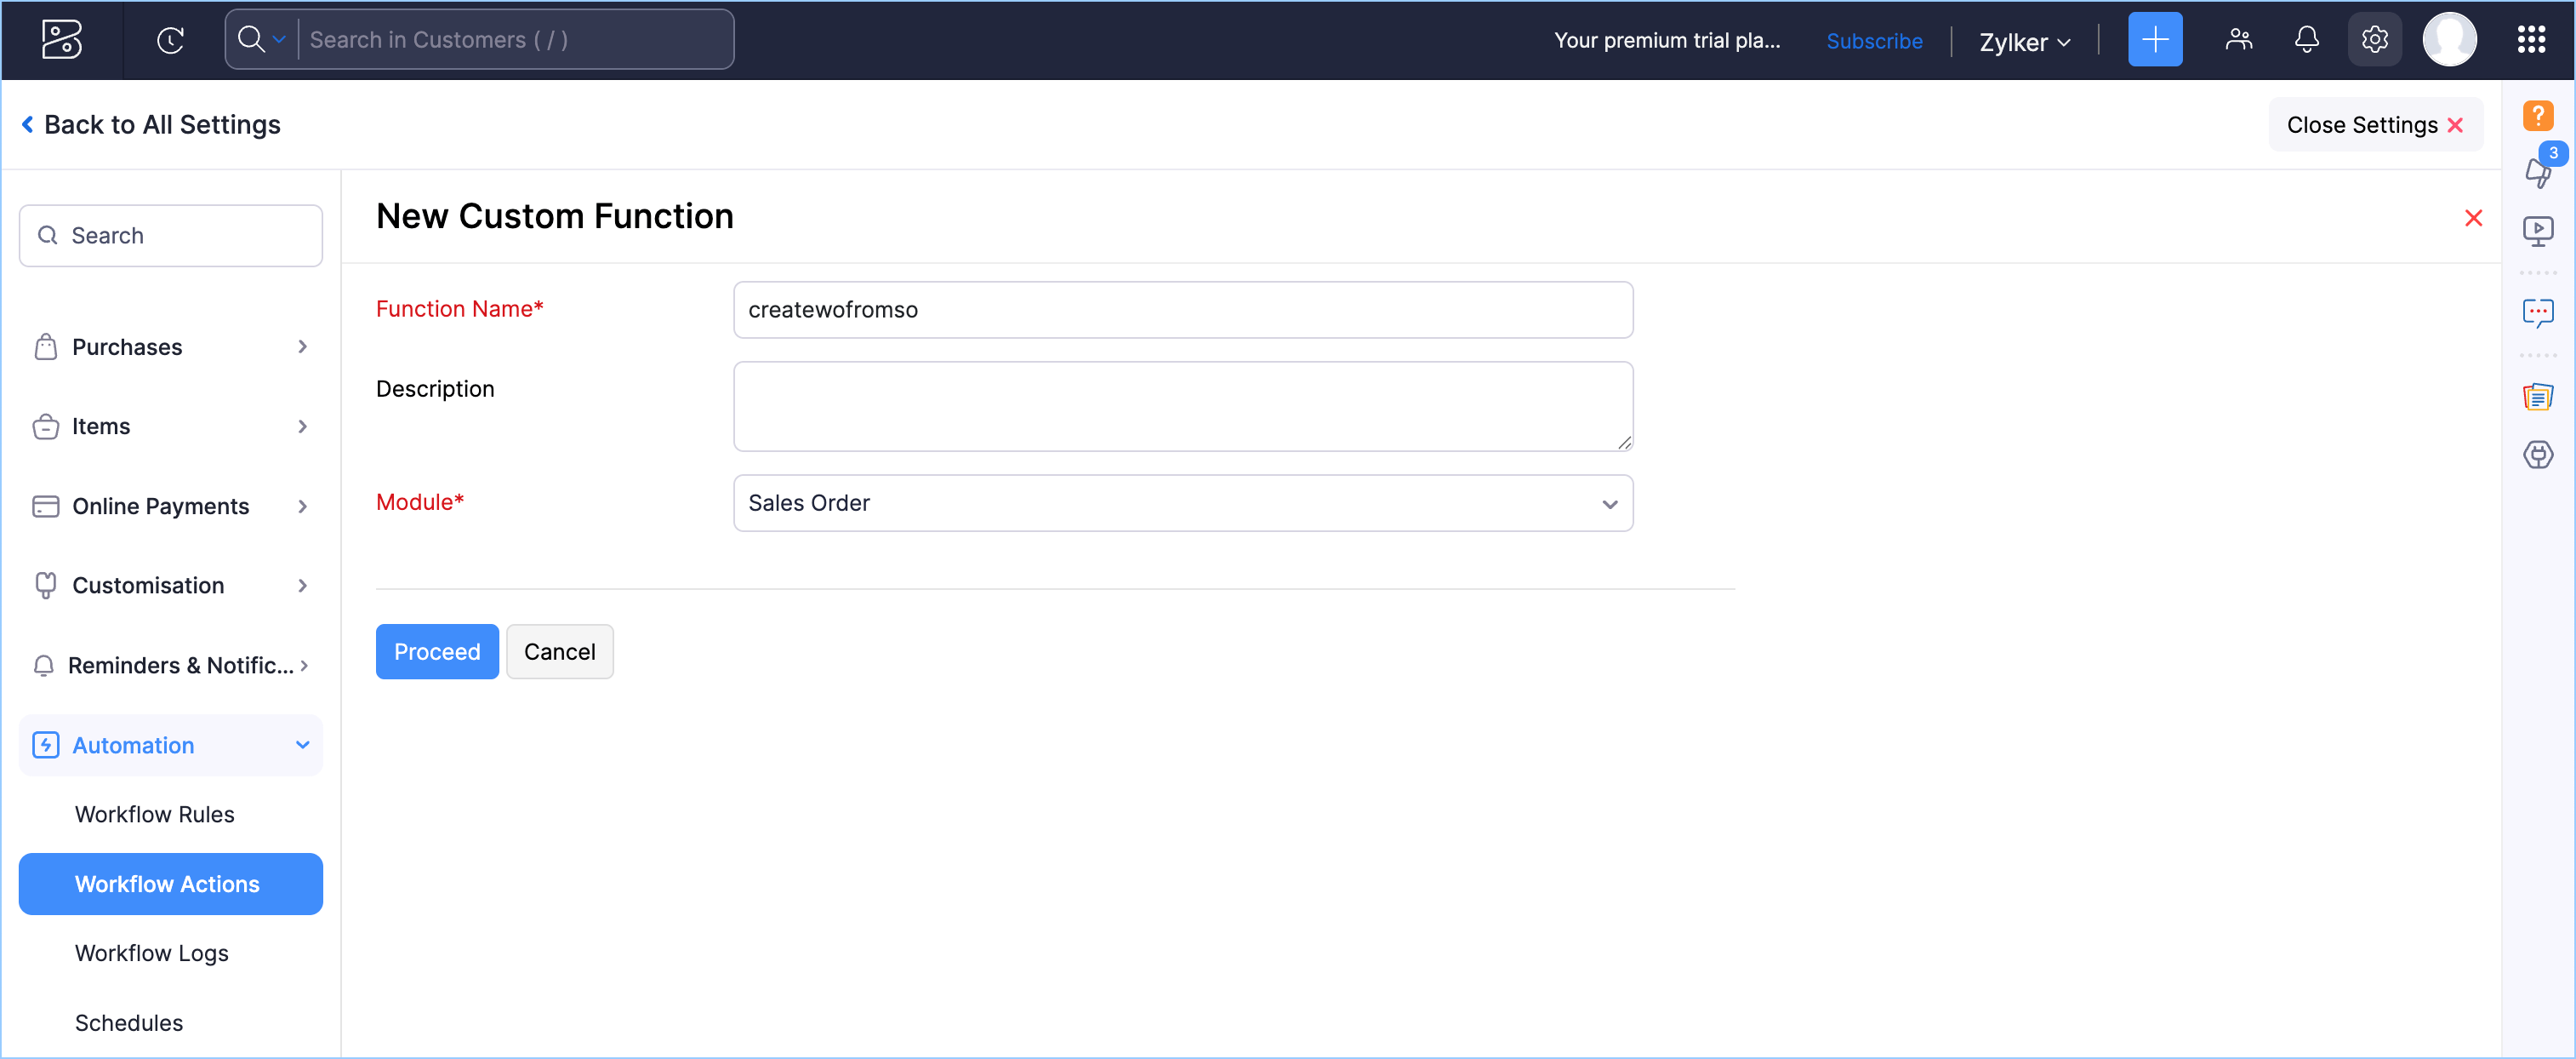Click the recent history clock icon
Screen dimensions: 2576x1059
[170, 40]
